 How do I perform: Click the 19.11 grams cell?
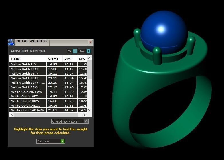(x=55, y=92)
